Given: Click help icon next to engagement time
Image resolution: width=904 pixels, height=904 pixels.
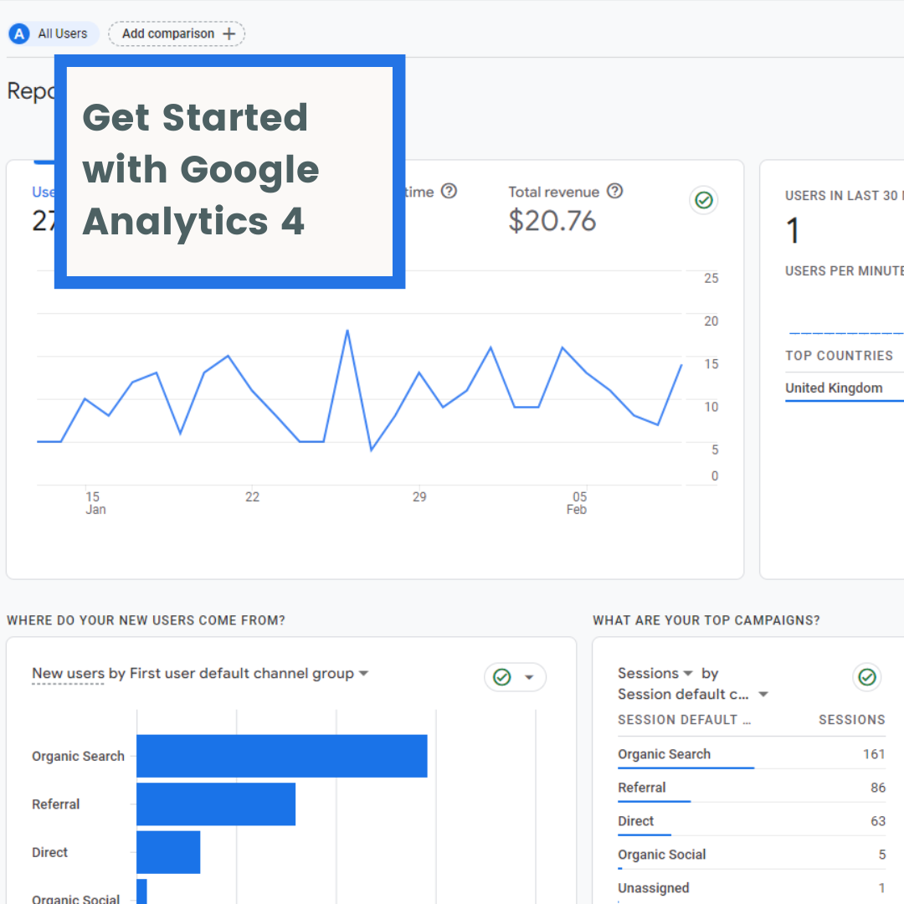Looking at the screenshot, I should click(449, 191).
